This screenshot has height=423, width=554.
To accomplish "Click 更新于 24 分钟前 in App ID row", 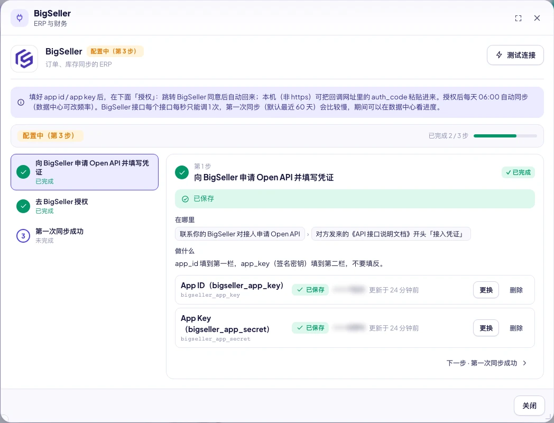I will tap(394, 290).
